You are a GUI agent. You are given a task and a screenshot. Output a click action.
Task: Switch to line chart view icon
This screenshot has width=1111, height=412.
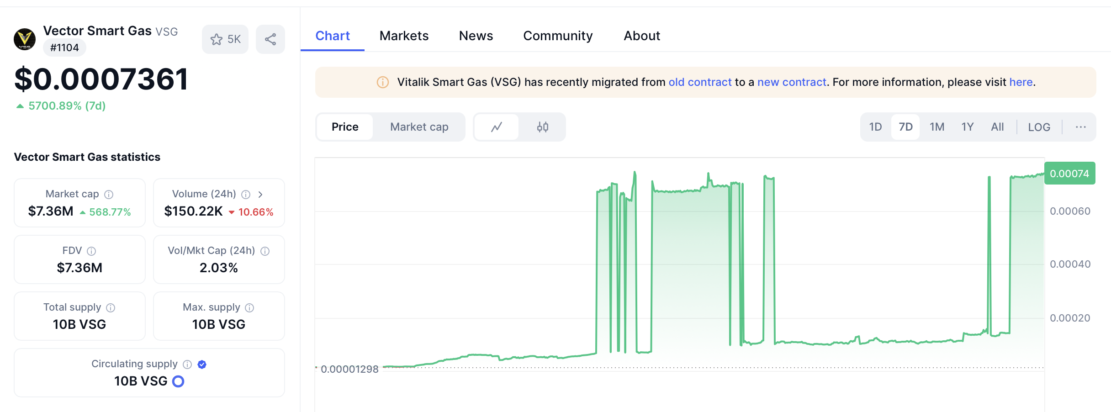coord(497,127)
